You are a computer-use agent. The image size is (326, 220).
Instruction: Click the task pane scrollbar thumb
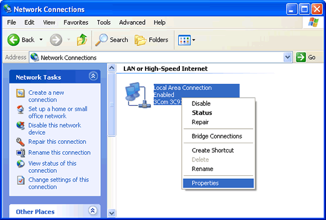pos(112,105)
